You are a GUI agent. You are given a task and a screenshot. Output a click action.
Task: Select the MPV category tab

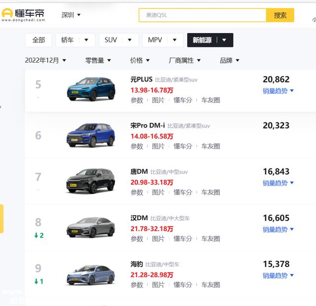tap(155, 40)
